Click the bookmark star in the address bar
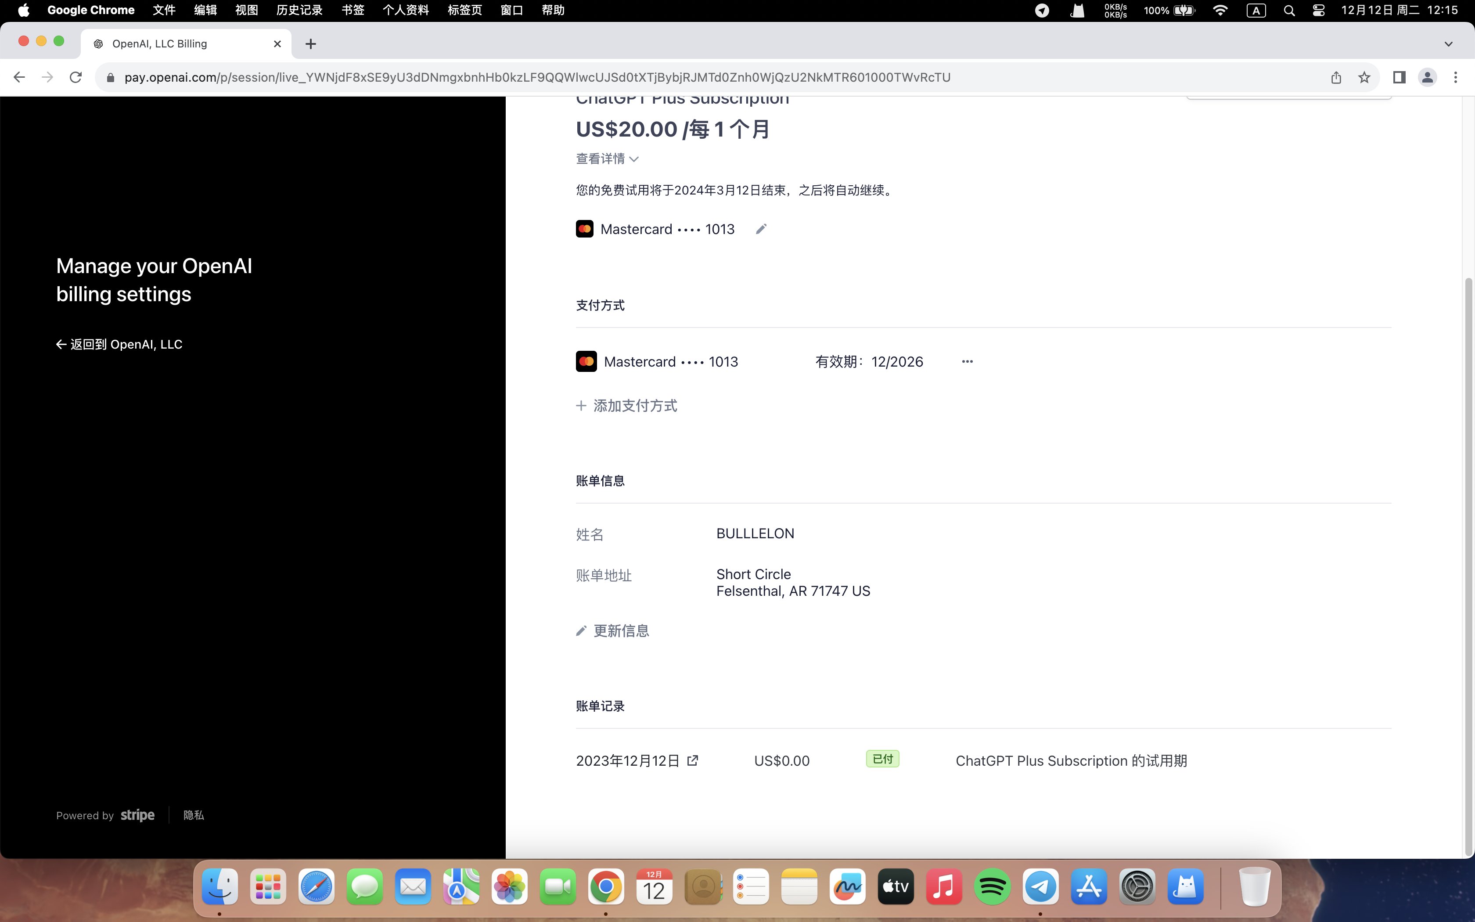1475x922 pixels. click(1364, 77)
